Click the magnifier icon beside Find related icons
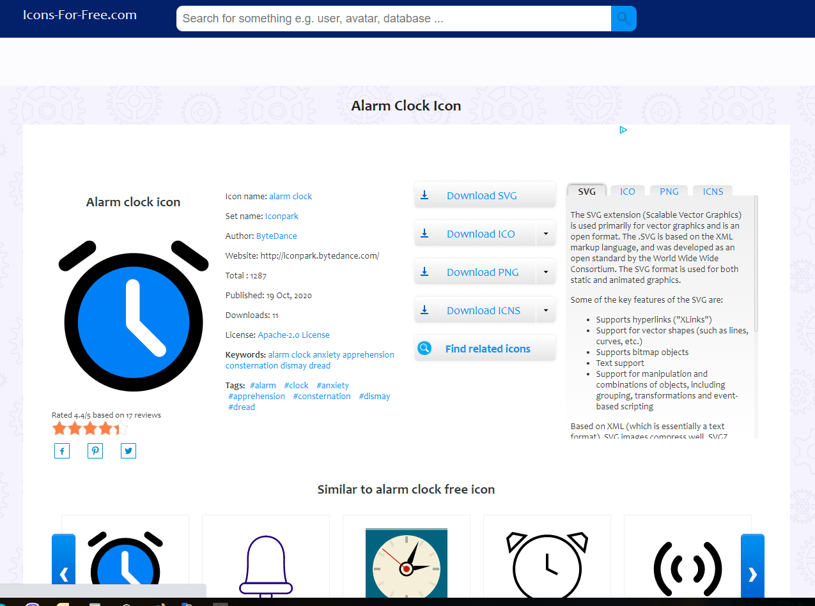 click(x=424, y=349)
